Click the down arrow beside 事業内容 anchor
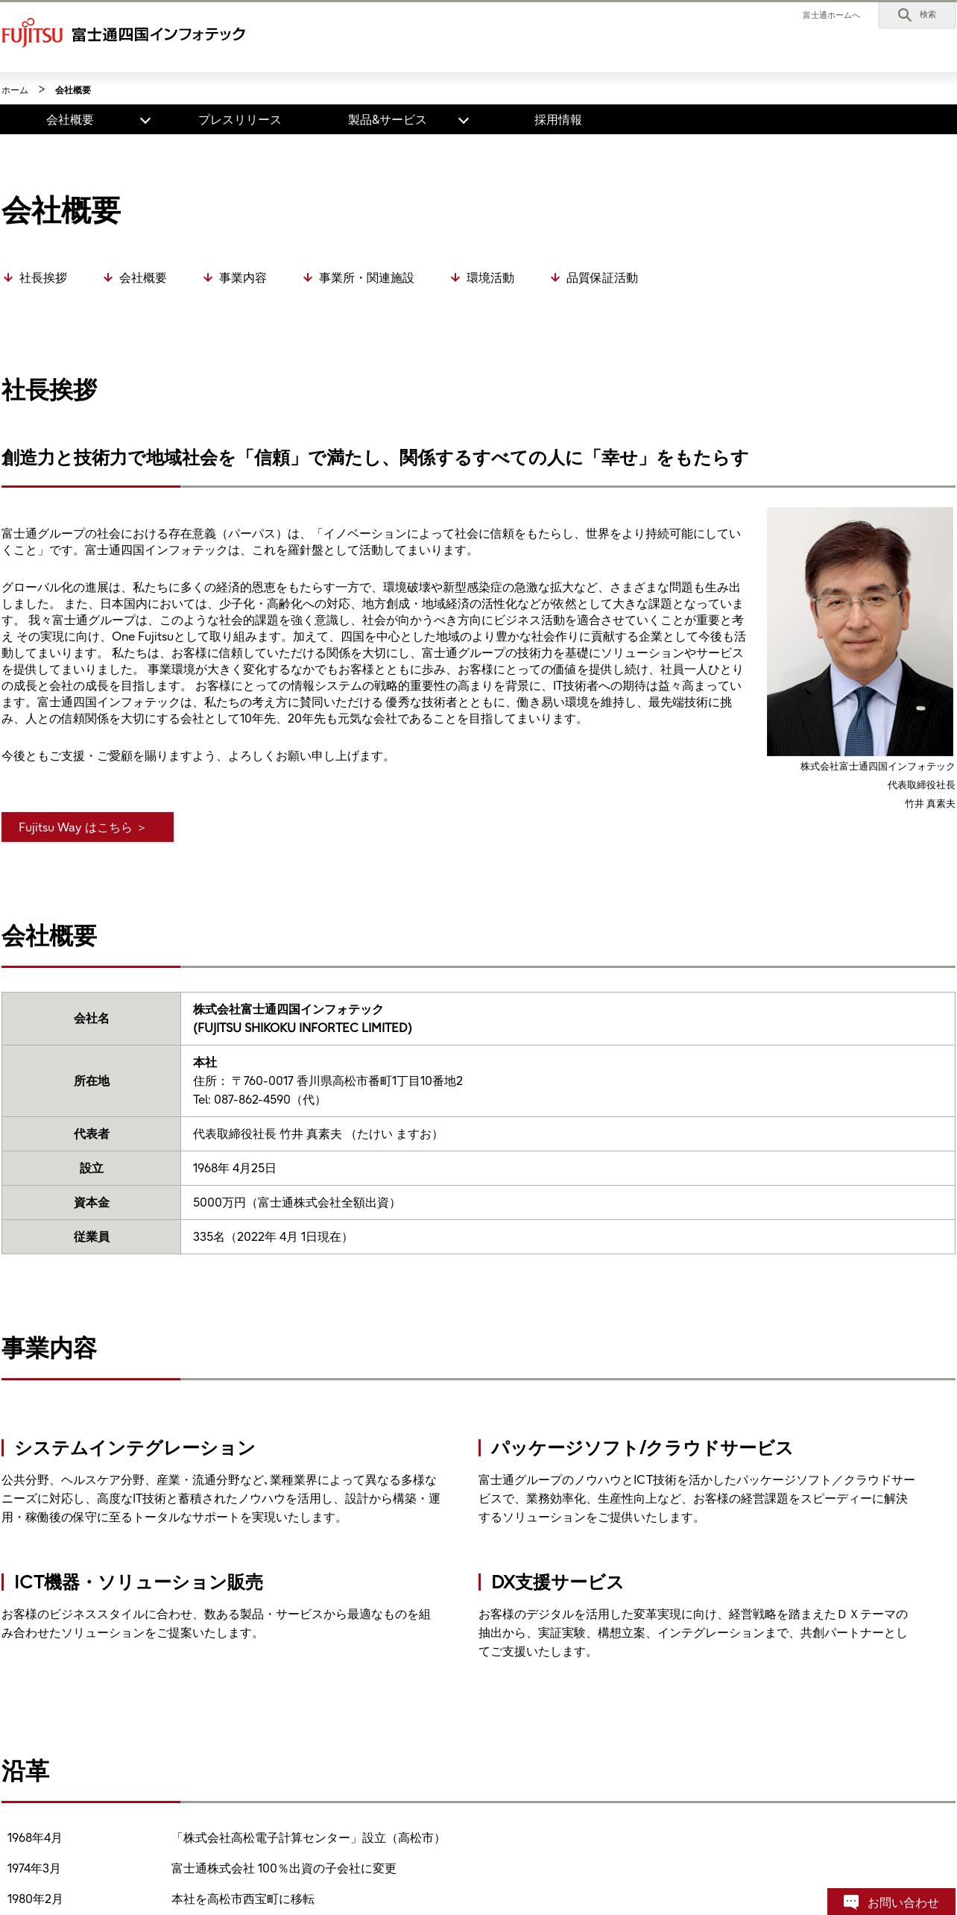 click(208, 277)
